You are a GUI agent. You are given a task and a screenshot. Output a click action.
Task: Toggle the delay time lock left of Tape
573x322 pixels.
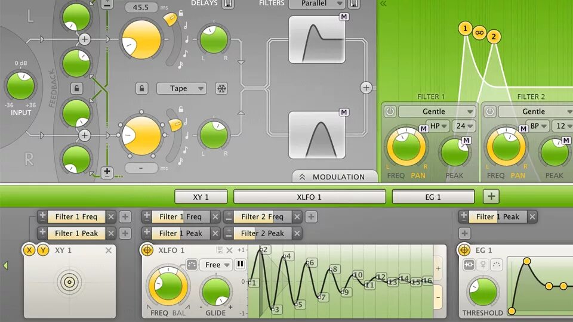[x=142, y=88]
